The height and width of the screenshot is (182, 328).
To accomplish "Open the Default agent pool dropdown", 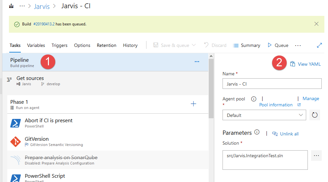I will 264,115.
